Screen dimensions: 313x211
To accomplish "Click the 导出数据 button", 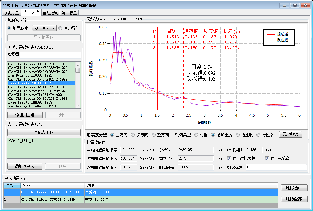I will 290,135.
